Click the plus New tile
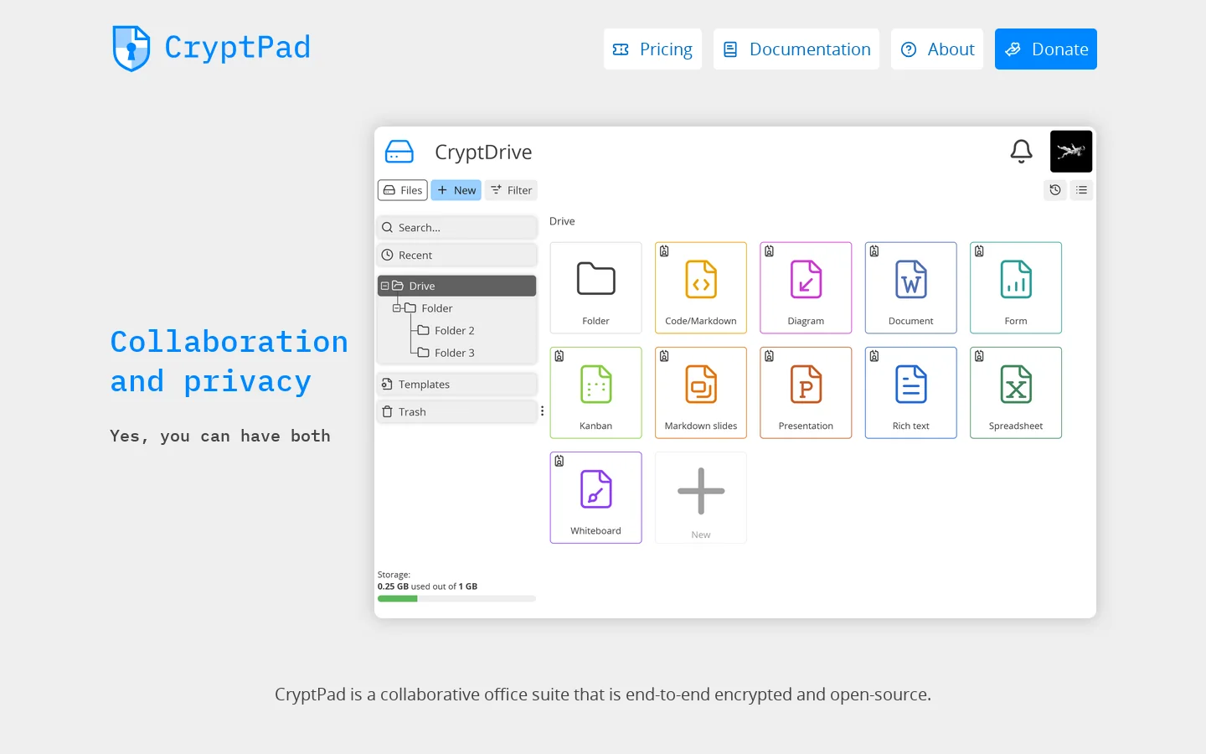Image resolution: width=1206 pixels, height=754 pixels. tap(701, 498)
